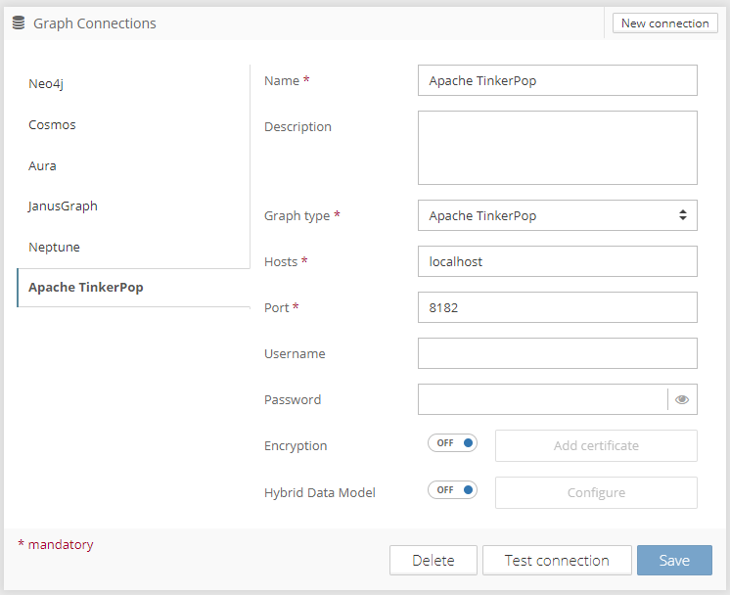Click Test connection
Viewport: 730px width, 595px height.
557,561
